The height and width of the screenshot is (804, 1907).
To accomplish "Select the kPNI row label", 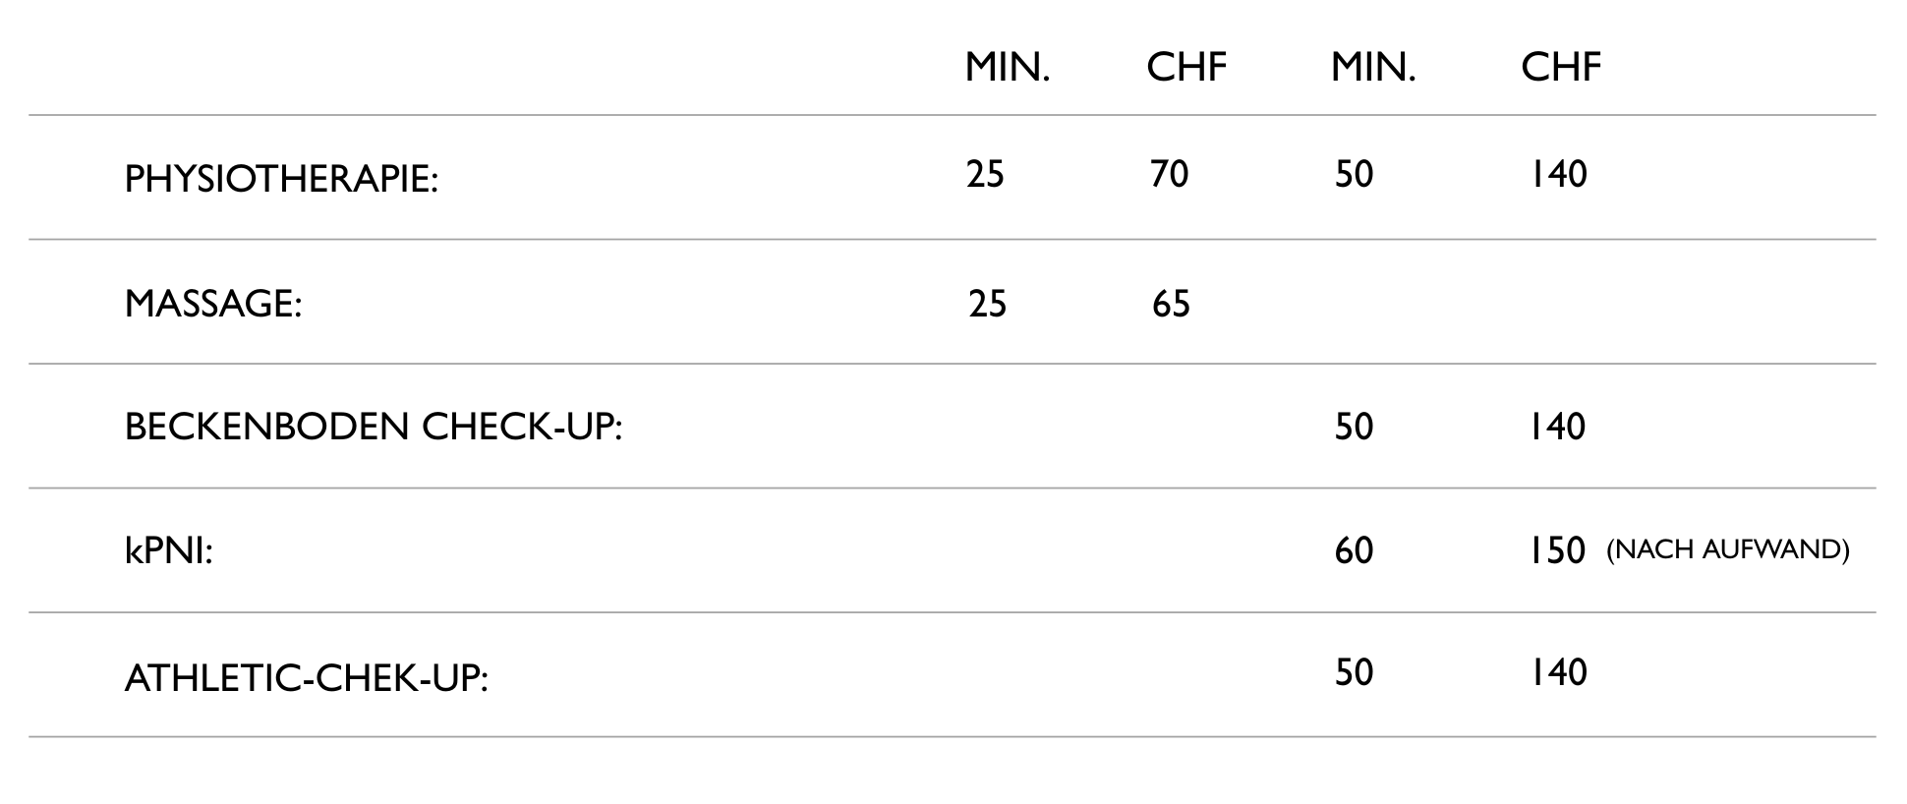I will point(168,550).
